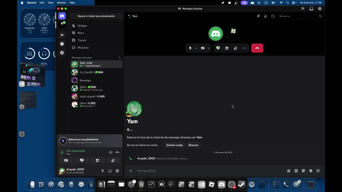Image resolution: width=342 pixels, height=192 pixels.
Task: Open the help question mark icon
Action: (320, 9)
